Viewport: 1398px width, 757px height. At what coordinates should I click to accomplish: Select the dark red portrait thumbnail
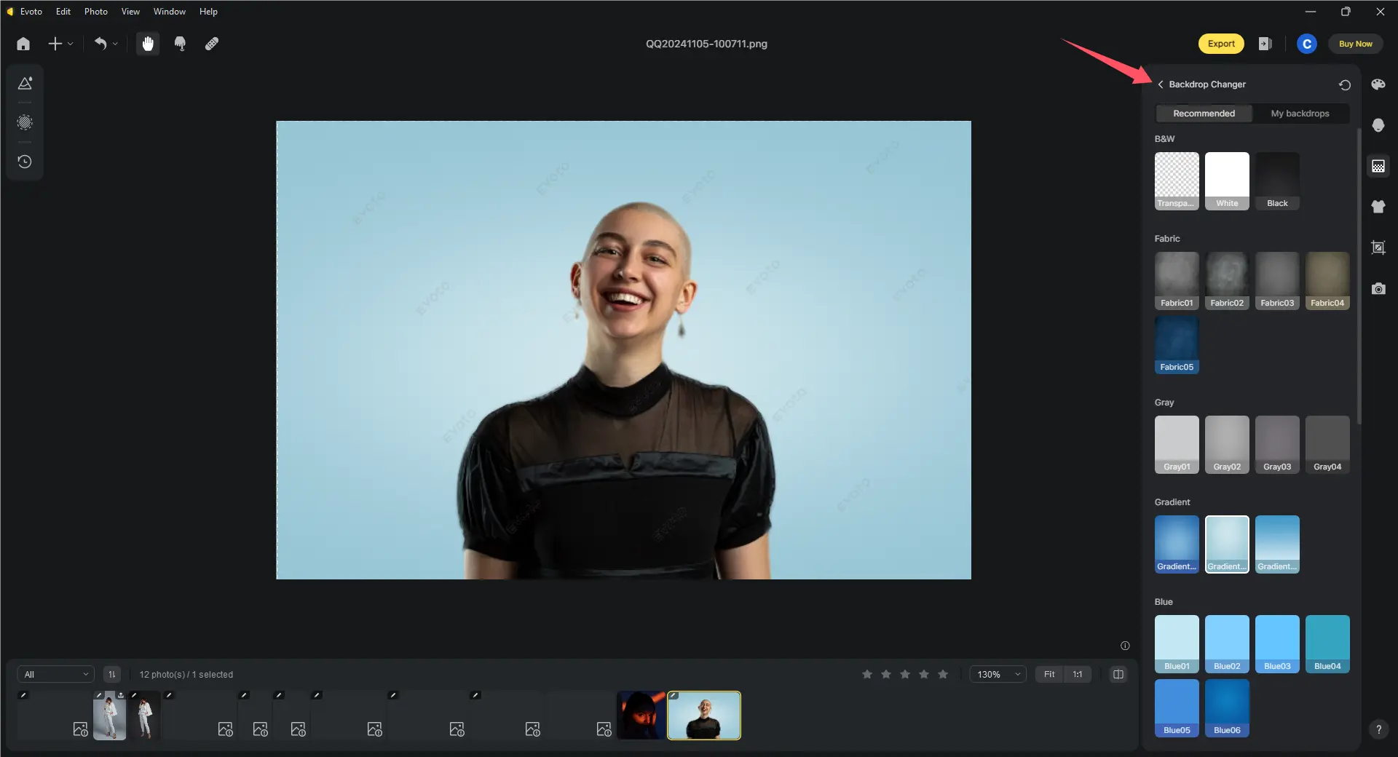[x=641, y=715]
